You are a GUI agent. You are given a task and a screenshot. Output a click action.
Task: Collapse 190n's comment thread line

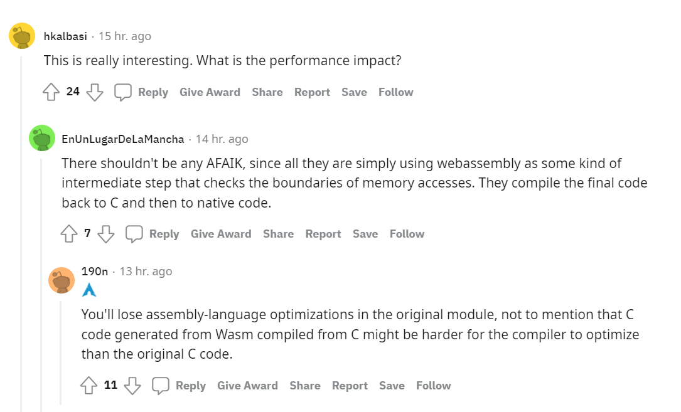coord(62,352)
